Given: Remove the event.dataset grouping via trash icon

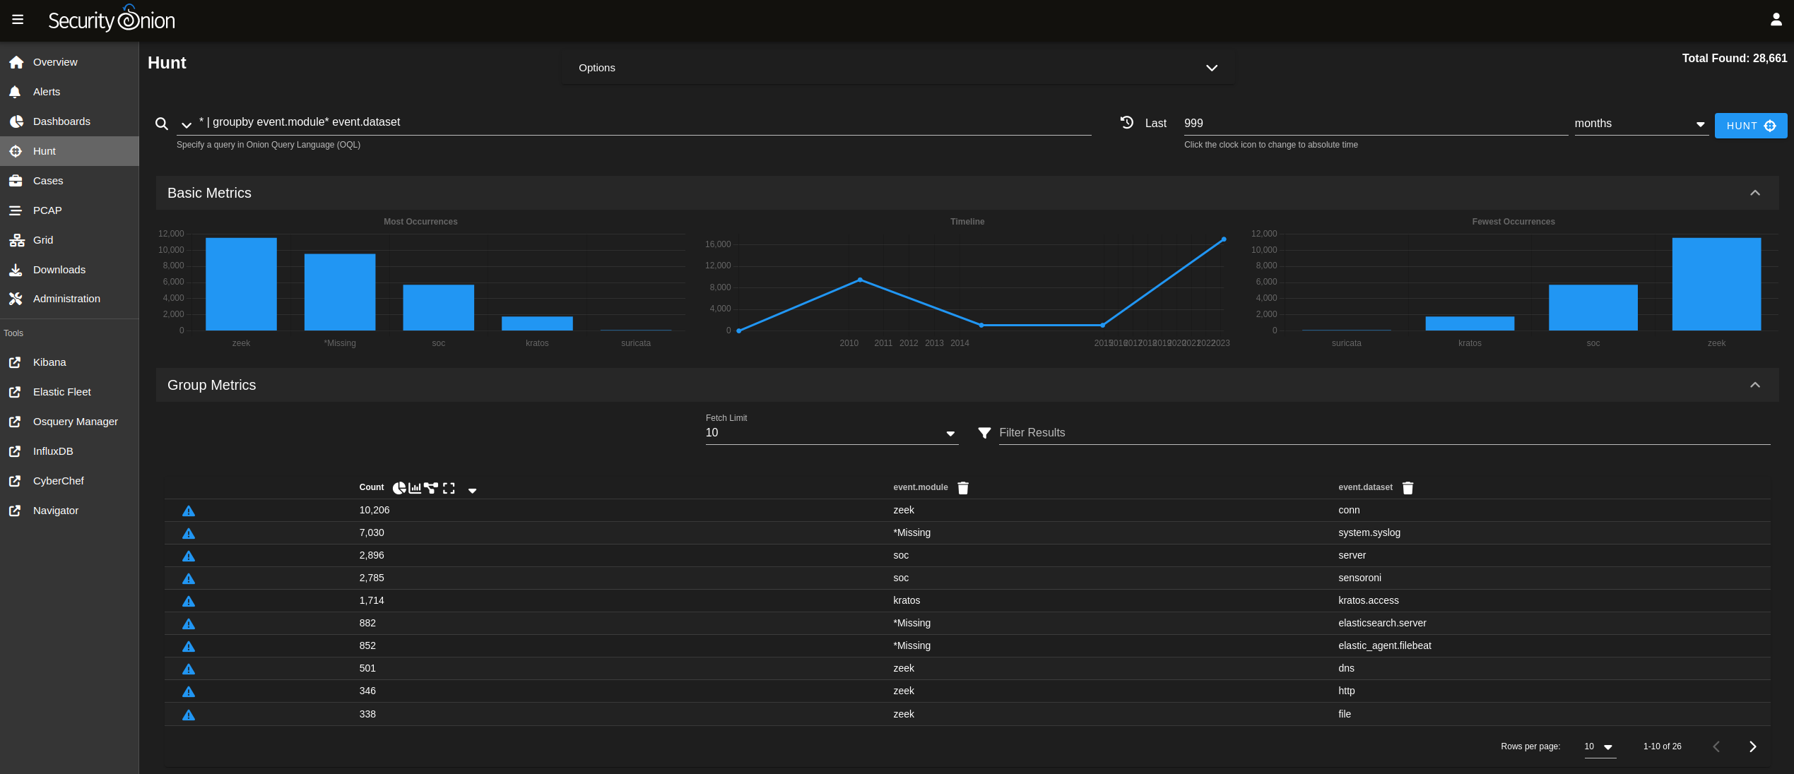Looking at the screenshot, I should [x=1408, y=487].
